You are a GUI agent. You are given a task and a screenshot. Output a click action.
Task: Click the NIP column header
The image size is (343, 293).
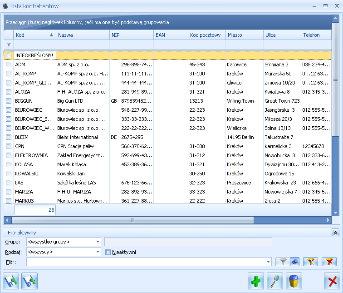(x=132, y=35)
